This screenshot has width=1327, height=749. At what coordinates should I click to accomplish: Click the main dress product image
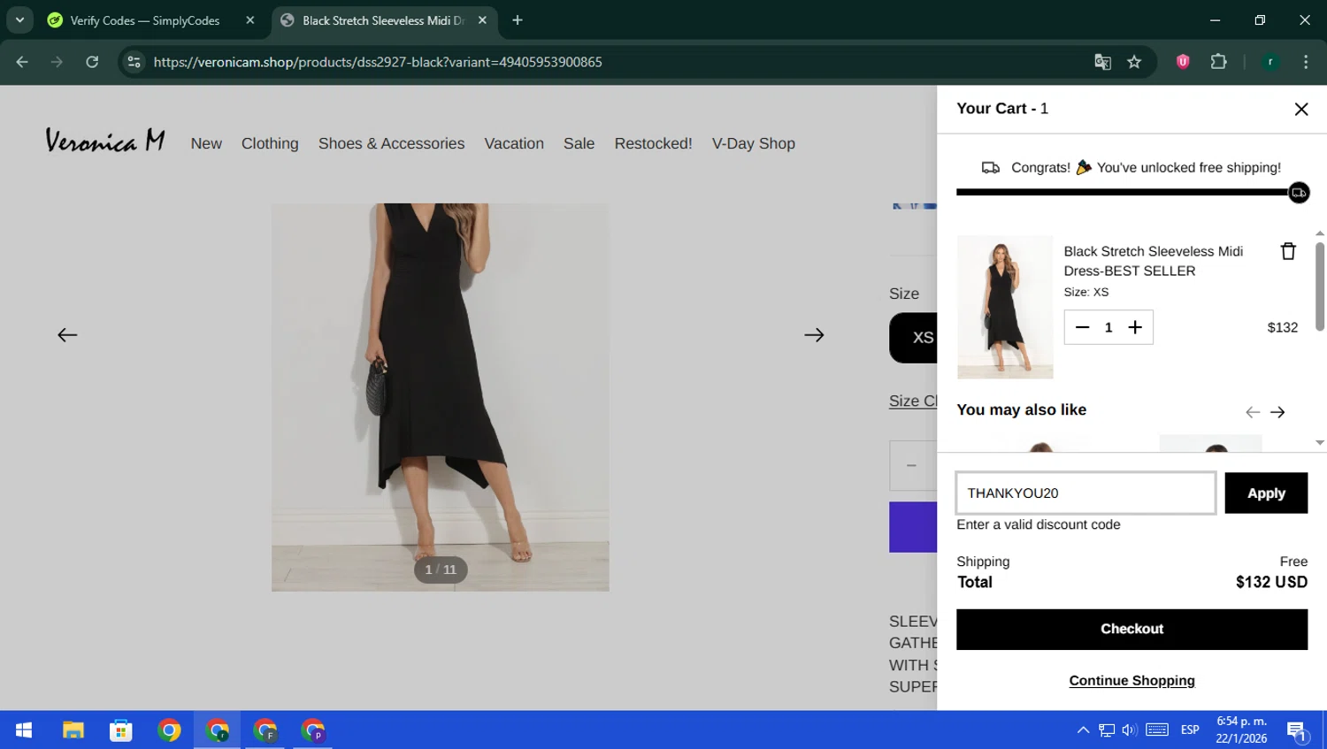click(x=440, y=397)
